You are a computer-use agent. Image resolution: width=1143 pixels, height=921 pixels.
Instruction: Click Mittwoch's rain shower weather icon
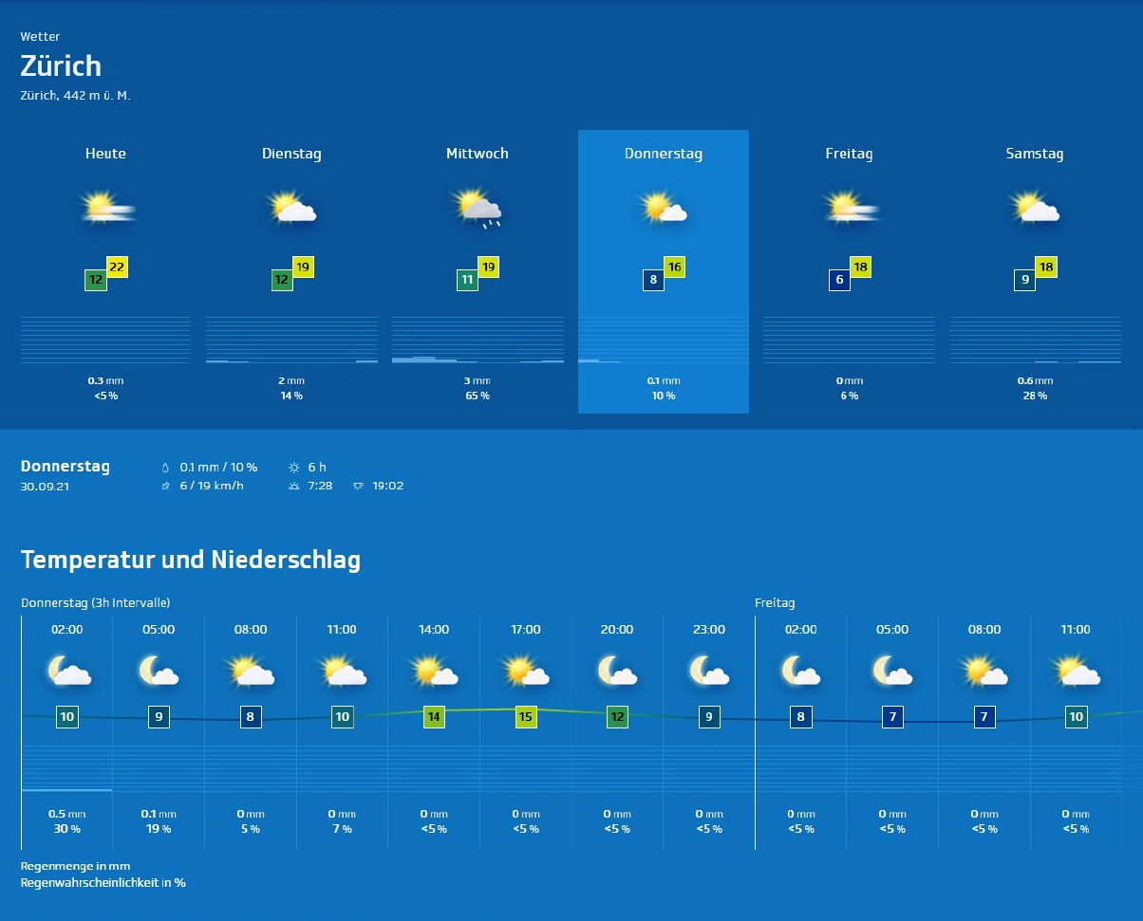[x=478, y=209]
